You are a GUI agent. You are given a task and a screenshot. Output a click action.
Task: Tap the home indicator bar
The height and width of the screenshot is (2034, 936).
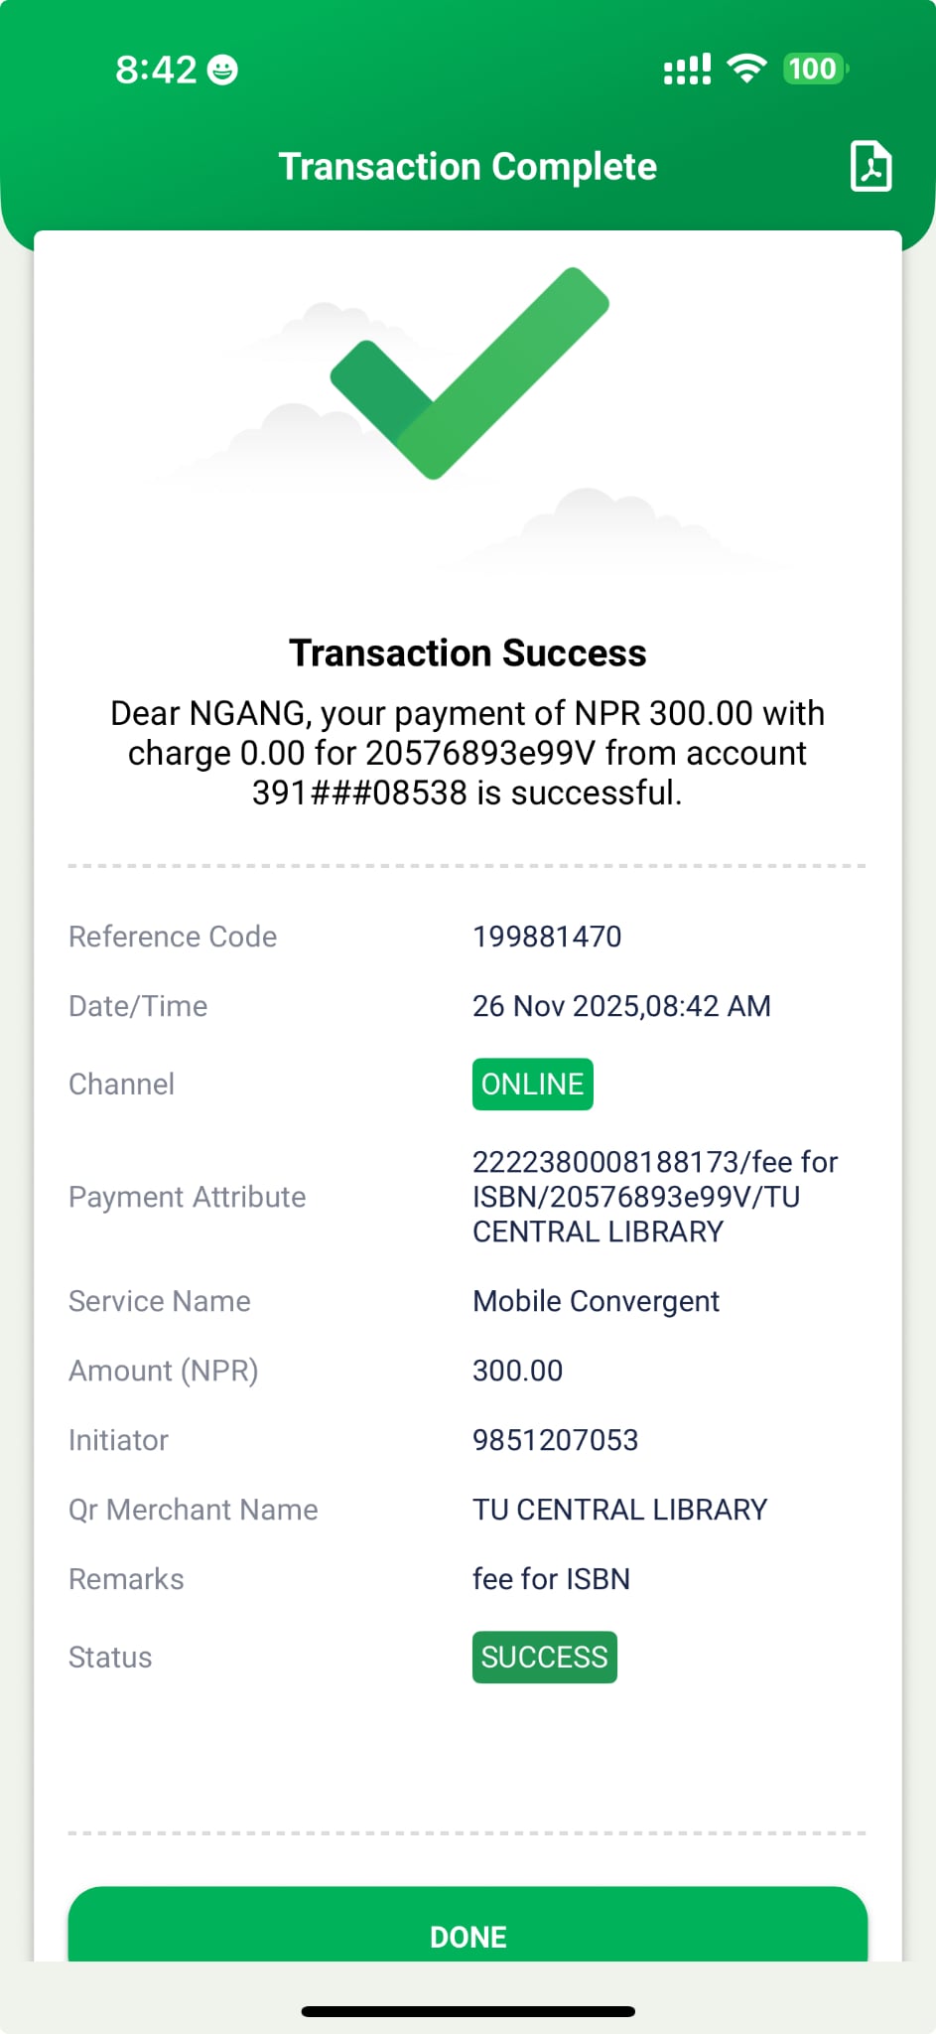pyautogui.click(x=468, y=2011)
